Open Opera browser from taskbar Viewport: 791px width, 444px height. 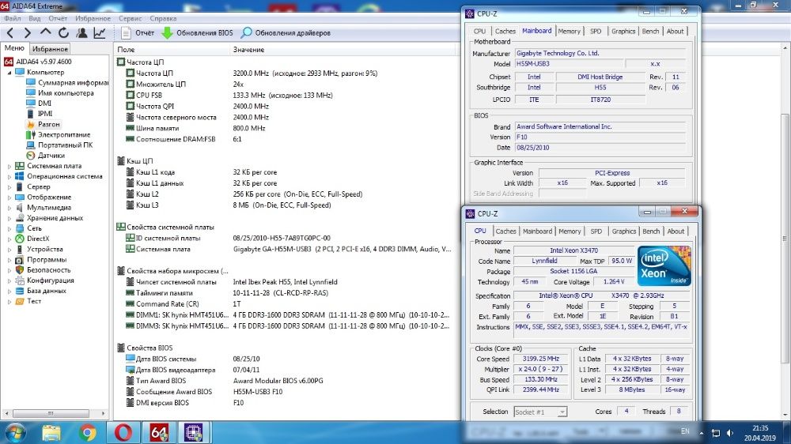(x=123, y=432)
